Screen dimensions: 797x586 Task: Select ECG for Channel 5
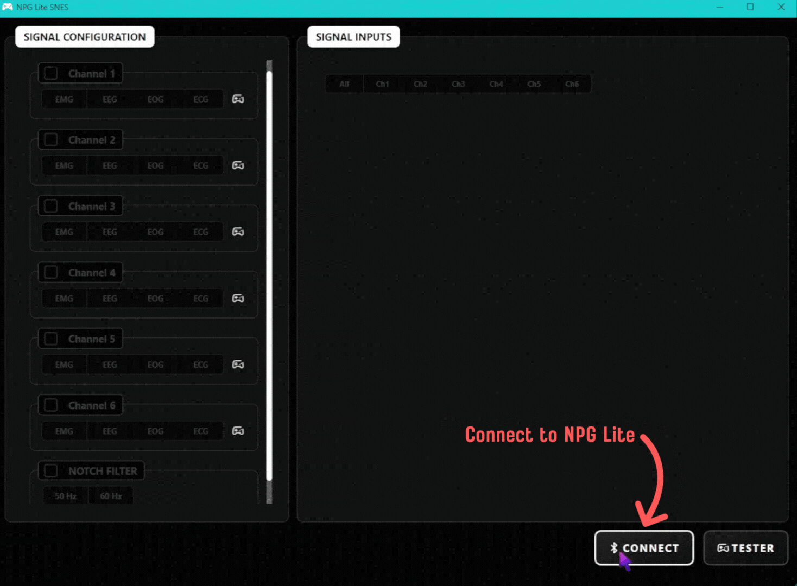tap(201, 365)
